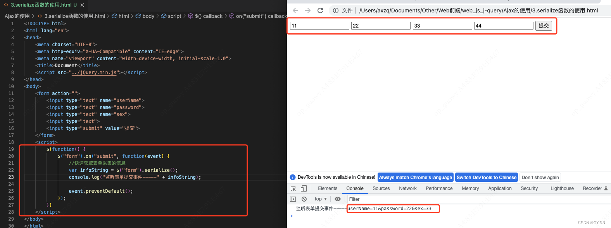Screen dimensions: 611x228
Task: Activate the DevTools inspect element picker
Action: click(293, 188)
